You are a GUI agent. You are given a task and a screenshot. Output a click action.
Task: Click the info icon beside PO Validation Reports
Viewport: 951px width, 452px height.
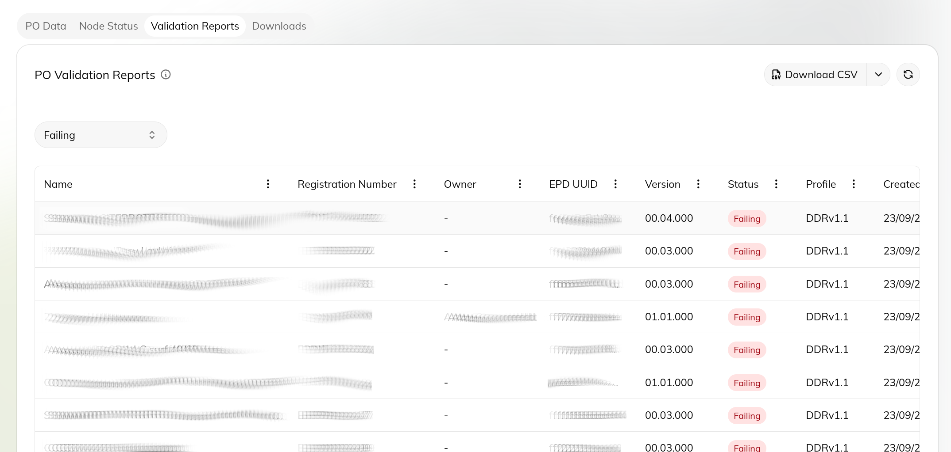166,75
